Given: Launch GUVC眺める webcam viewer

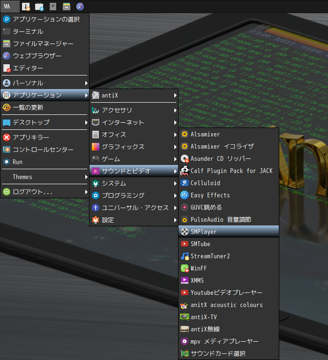Looking at the screenshot, I should coord(229,207).
